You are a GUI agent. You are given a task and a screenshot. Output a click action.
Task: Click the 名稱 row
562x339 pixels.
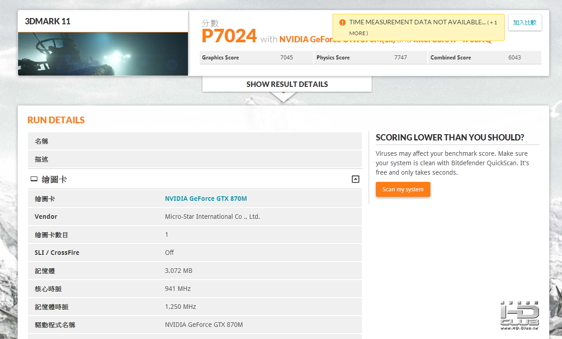[x=195, y=141]
